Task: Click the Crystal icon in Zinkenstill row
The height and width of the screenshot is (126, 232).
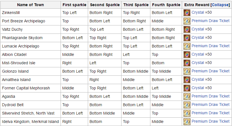Action: click(187, 13)
